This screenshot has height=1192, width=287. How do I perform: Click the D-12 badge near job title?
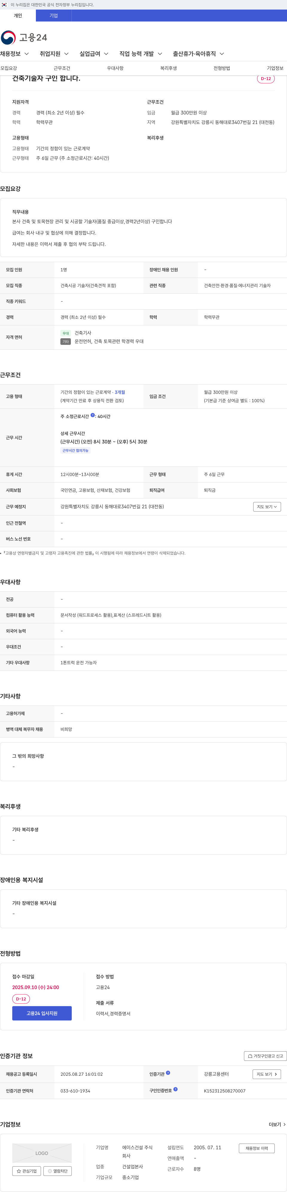coord(266,79)
